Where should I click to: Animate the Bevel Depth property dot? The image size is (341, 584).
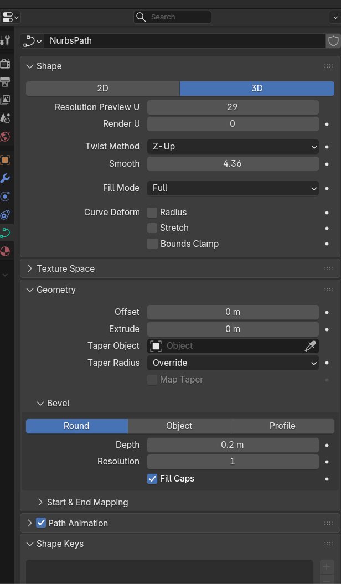[327, 445]
